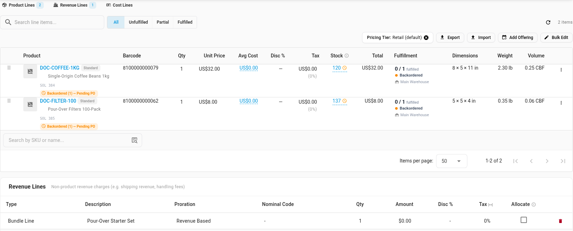The height and width of the screenshot is (231, 573).
Task: Click drag handle of DOC-FILTER-100 row
Action: pyautogui.click(x=9, y=101)
